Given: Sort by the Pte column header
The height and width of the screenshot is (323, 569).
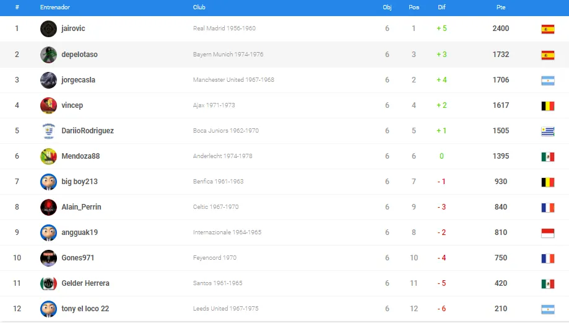Looking at the screenshot, I should [x=501, y=7].
